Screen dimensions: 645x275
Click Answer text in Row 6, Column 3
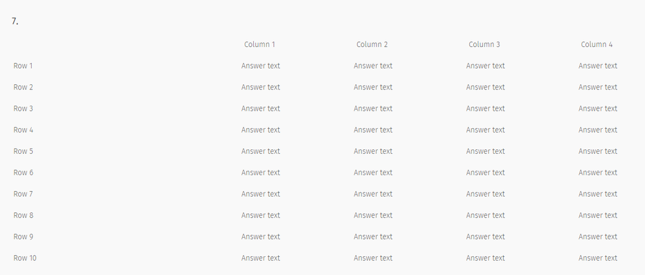pyautogui.click(x=486, y=173)
